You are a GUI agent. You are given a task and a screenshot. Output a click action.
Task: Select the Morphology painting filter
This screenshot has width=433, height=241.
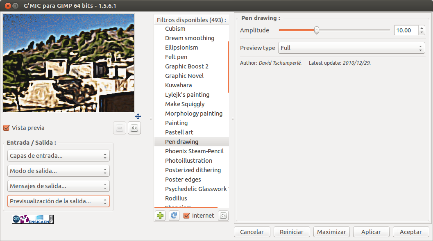[191, 113]
